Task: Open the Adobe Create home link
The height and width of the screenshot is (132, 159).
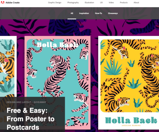Action: tap(13, 2)
